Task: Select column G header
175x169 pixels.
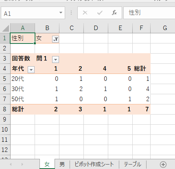Action: 163,28
